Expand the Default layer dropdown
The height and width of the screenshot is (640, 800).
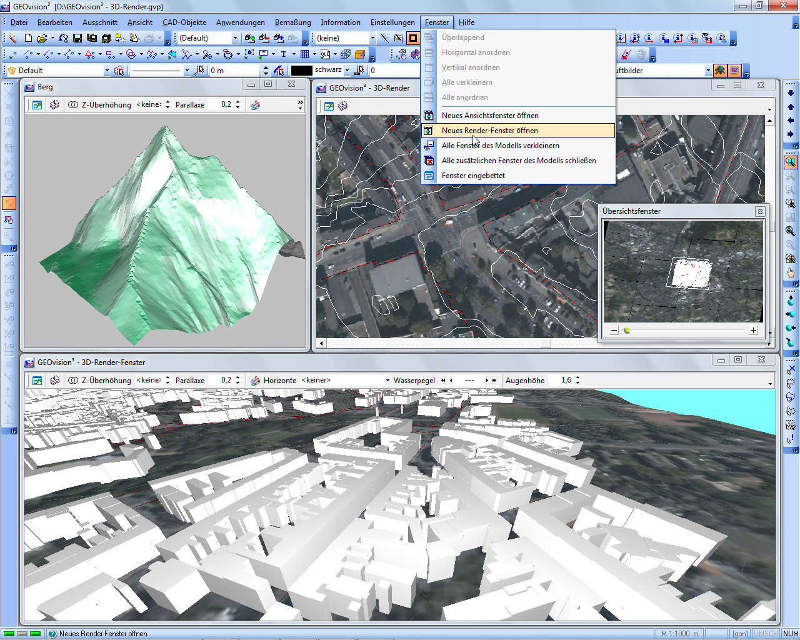click(x=107, y=71)
